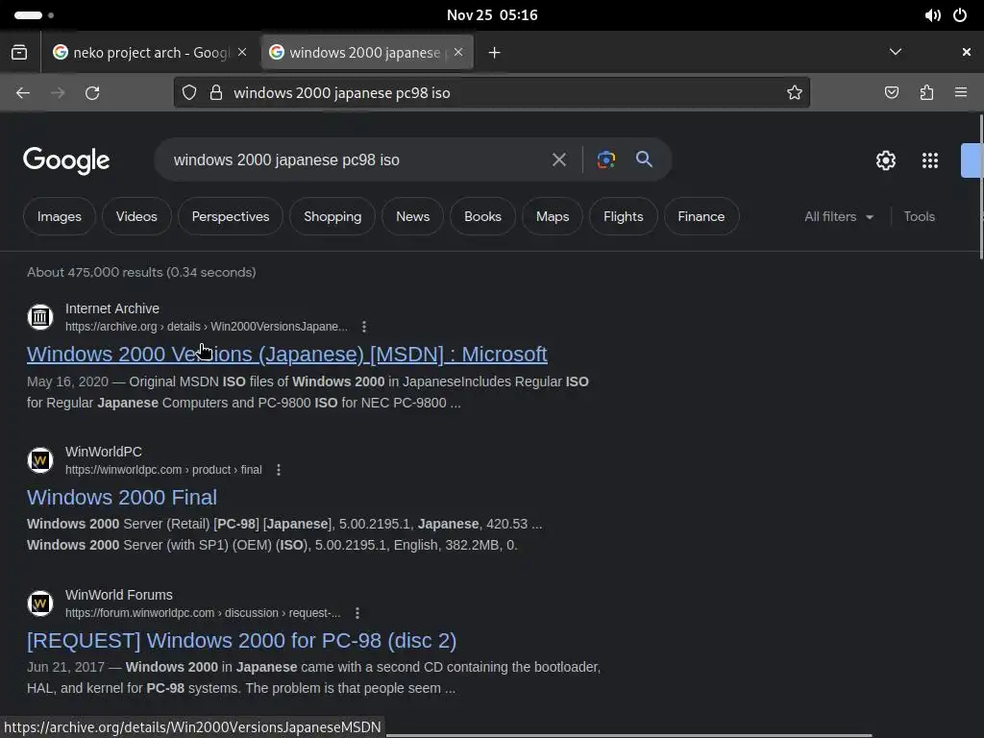The width and height of the screenshot is (984, 738).
Task: Open the site security padlock icon
Action: [216, 93]
